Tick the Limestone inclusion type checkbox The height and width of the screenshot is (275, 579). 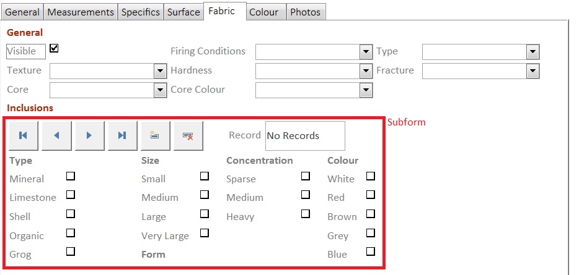pyautogui.click(x=71, y=195)
